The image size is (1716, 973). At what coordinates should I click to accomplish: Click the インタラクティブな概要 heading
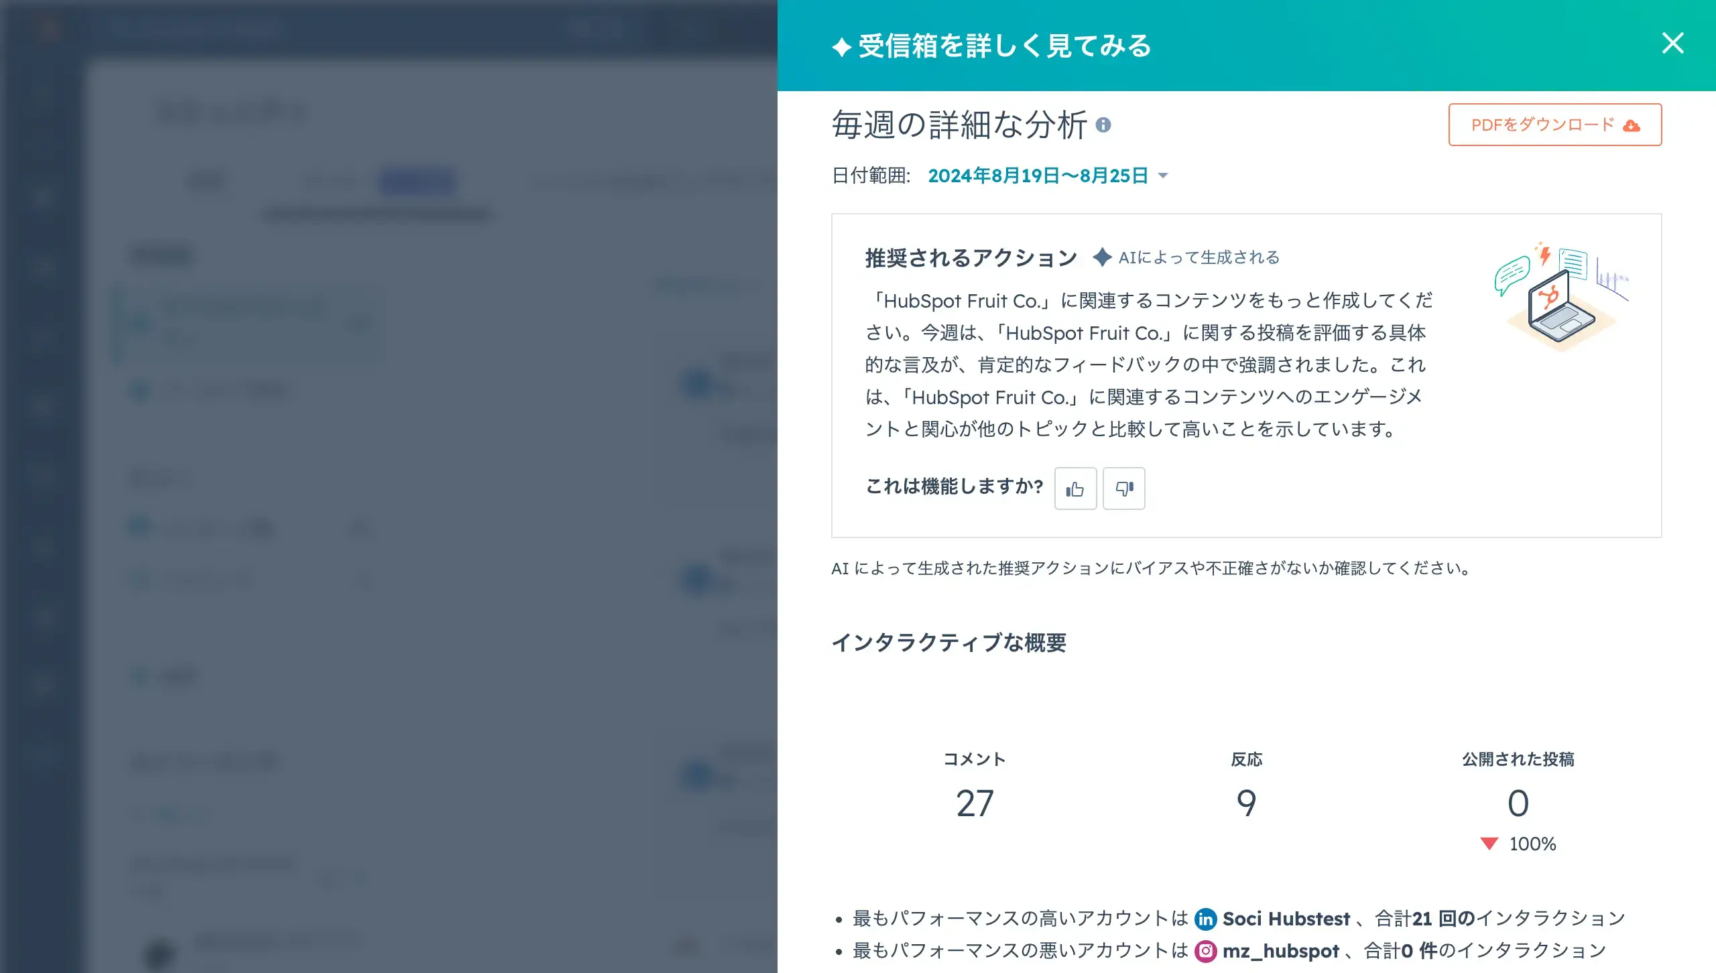(x=948, y=643)
